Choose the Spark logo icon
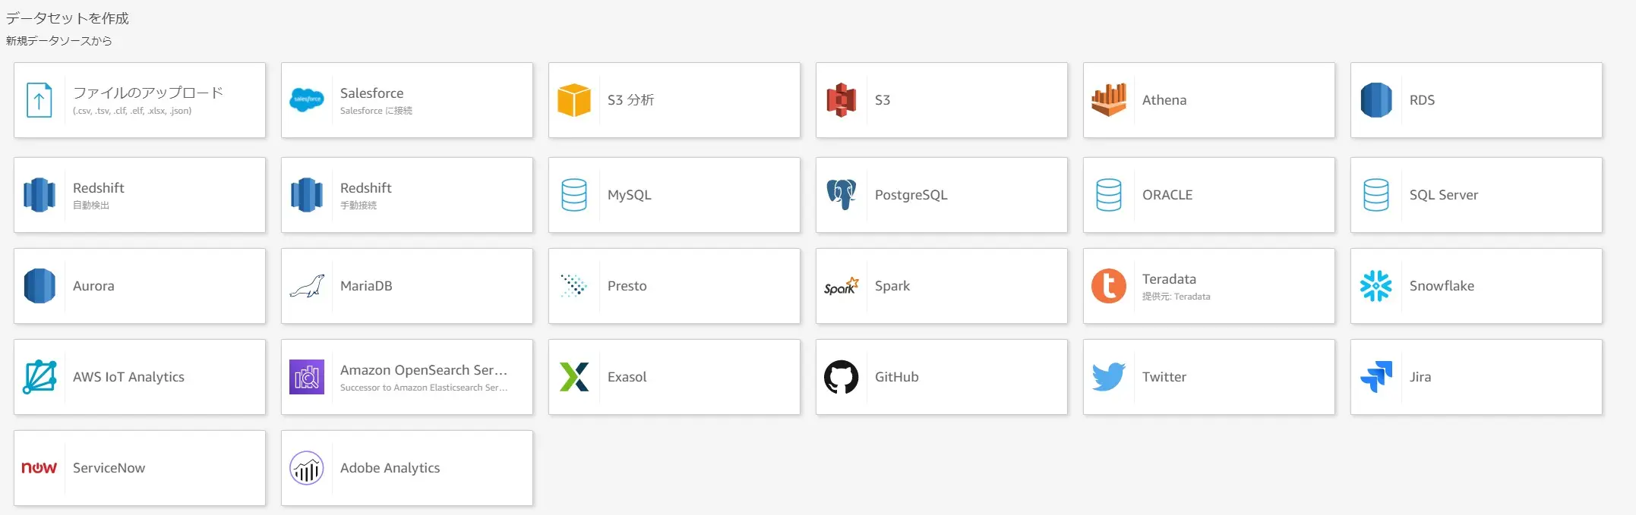Screen dimensions: 1636x515 click(842, 286)
